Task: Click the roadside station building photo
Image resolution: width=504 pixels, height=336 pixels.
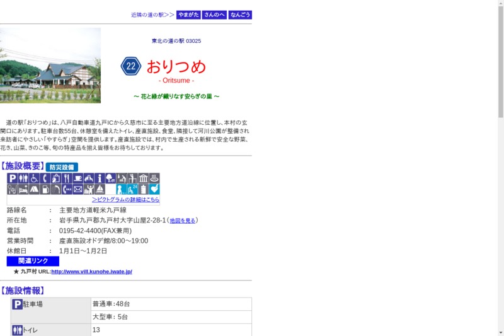Action: tap(50, 66)
